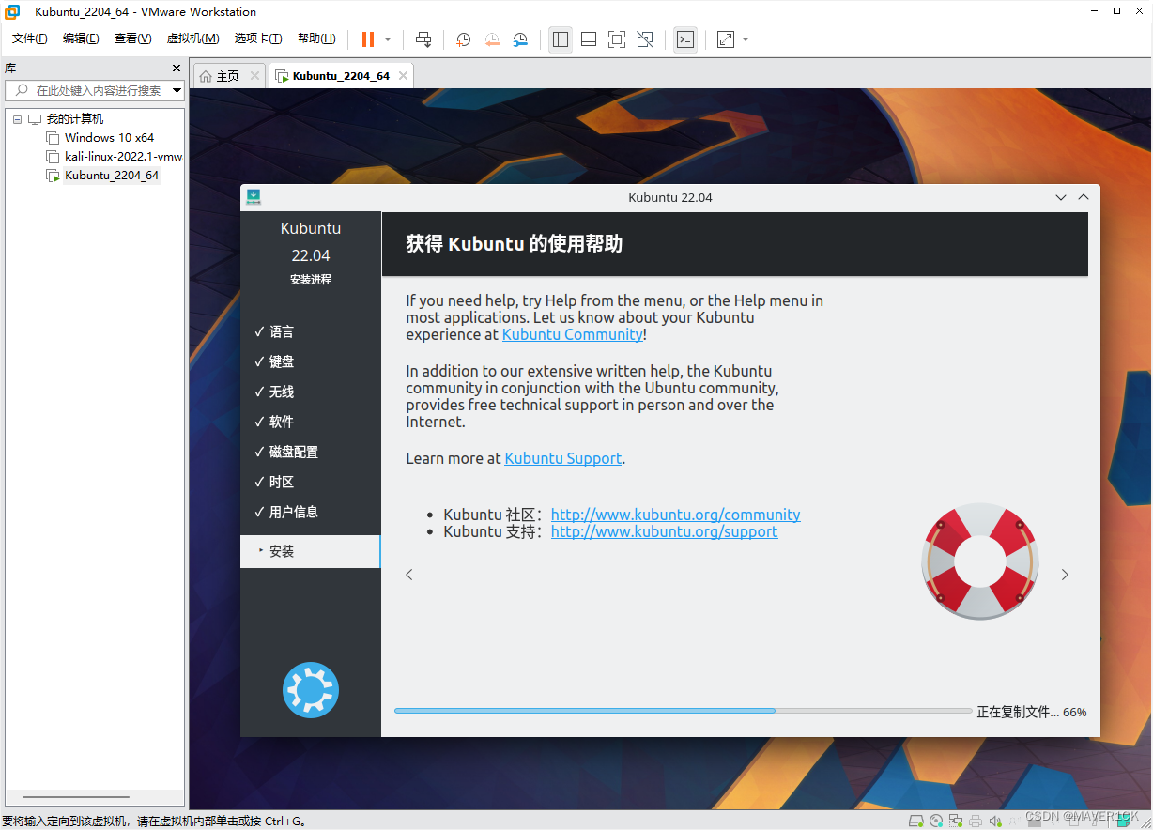1153x830 pixels.
Task: Open the 文件(F) menu
Action: 30,38
